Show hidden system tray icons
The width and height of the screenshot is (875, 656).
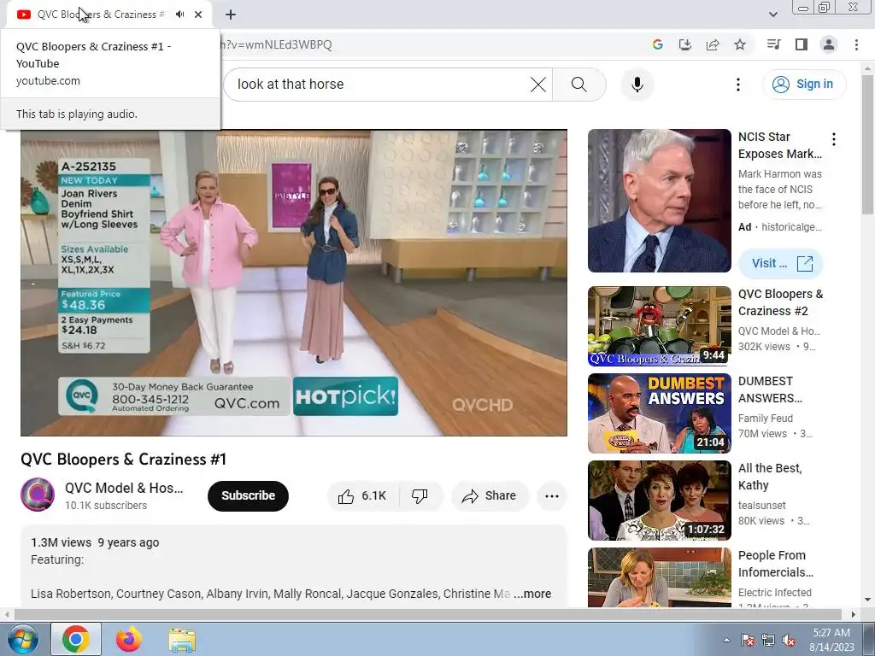point(726,640)
